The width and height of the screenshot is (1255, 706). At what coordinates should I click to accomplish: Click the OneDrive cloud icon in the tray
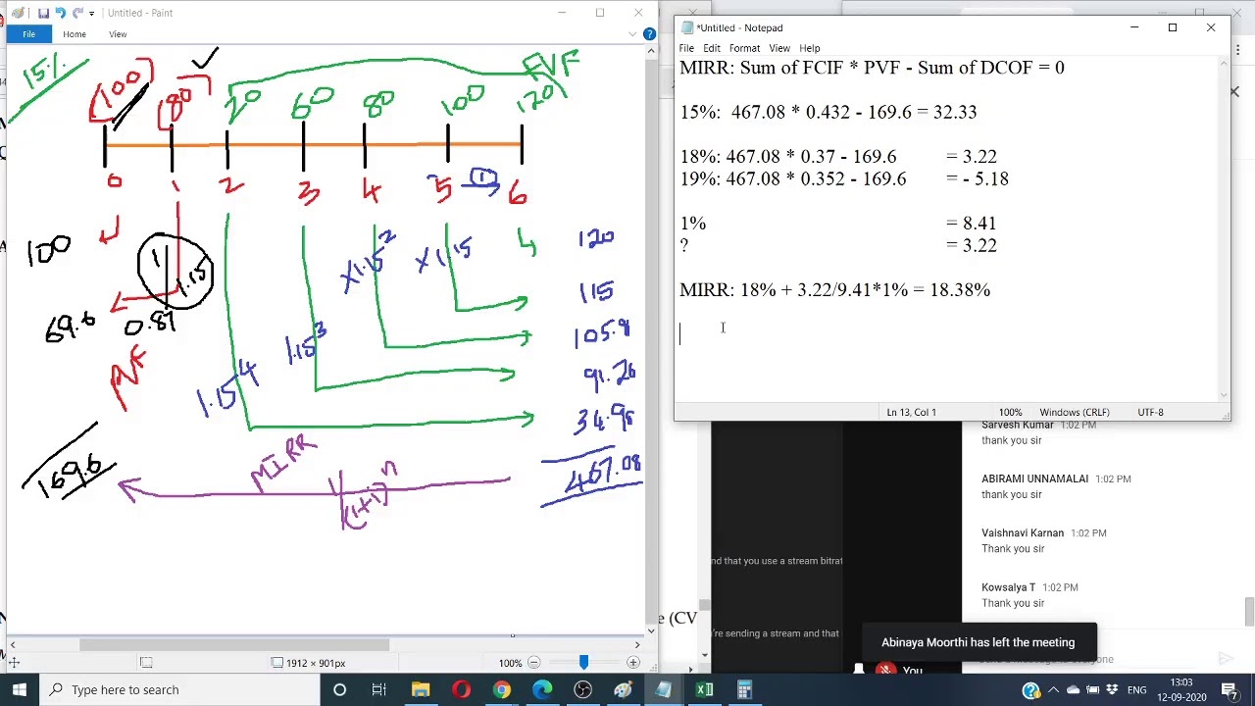pos(1073,690)
